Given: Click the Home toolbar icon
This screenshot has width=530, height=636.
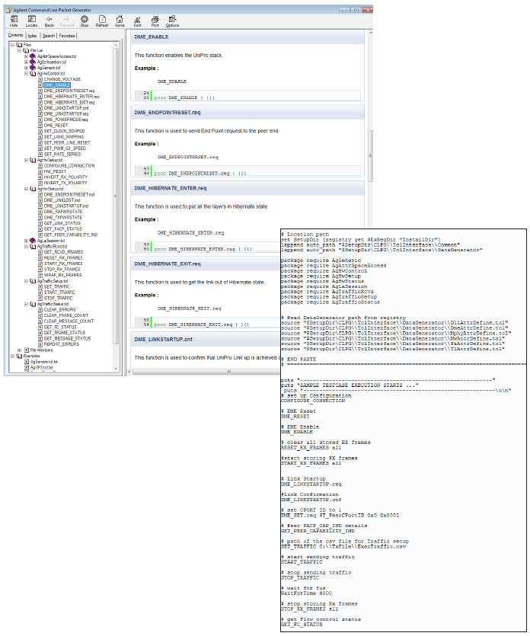Looking at the screenshot, I should point(120,21).
